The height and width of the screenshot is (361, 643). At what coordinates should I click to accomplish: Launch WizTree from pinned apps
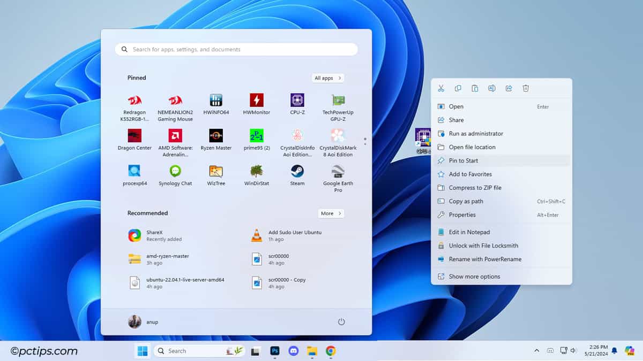(216, 175)
